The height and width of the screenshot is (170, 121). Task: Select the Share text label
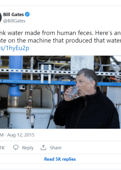coord(55,148)
